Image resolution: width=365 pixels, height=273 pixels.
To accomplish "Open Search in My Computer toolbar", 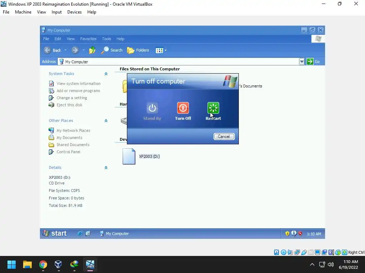I will pos(112,50).
